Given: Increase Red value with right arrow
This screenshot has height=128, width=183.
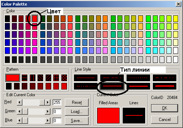Looking at the screenshot, I should [48, 102].
